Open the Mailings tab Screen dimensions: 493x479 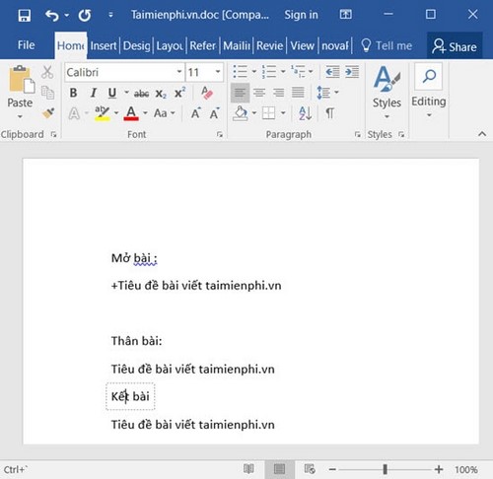(237, 45)
